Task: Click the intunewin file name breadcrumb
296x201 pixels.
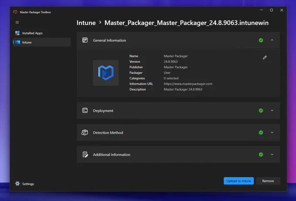Action: [186, 23]
